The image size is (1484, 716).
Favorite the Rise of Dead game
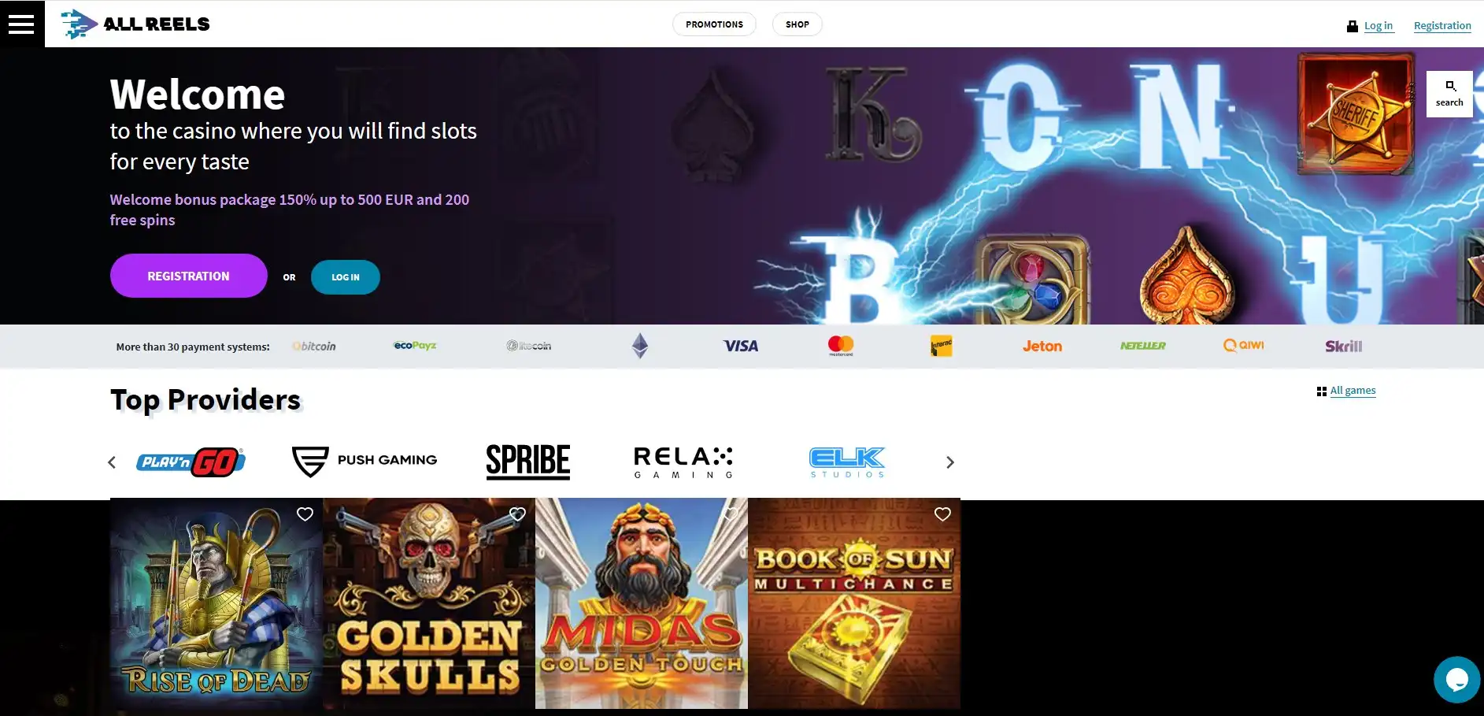coord(305,514)
